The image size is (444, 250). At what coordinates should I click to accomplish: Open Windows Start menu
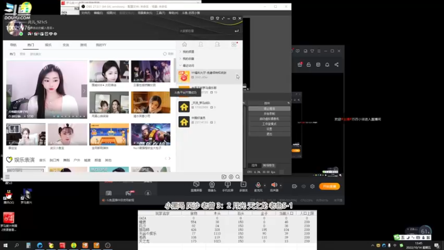pyautogui.click(x=6, y=245)
